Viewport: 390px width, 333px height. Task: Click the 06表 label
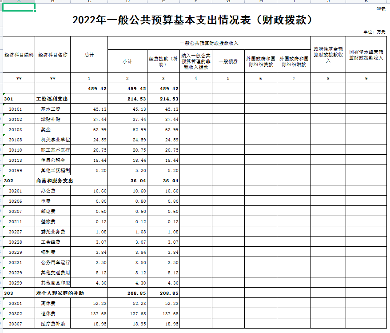381,9
